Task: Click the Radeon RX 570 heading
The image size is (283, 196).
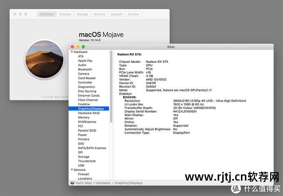Action: (129, 55)
